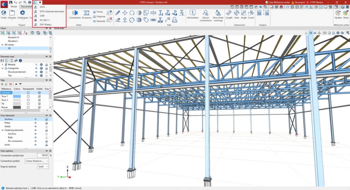Enable Transparent checkbox for Truss 1
This screenshot has height=190, width=350.
(28, 96)
